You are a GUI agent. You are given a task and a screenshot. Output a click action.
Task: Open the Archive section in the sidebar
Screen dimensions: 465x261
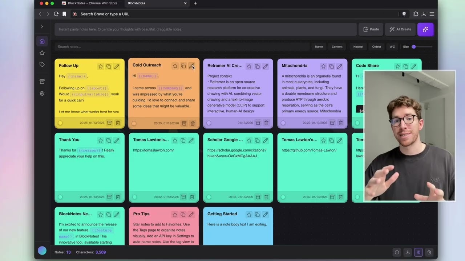coord(42,82)
